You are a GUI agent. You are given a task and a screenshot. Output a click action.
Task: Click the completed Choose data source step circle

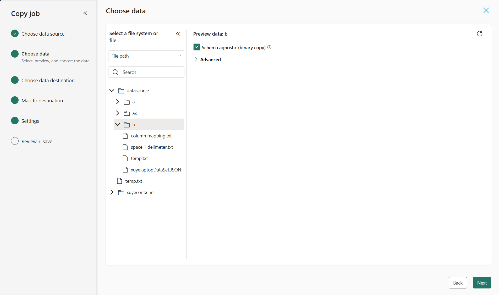(x=15, y=34)
